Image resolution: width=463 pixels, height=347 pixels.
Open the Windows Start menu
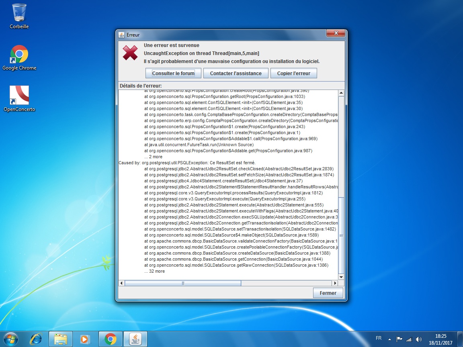click(x=11, y=339)
